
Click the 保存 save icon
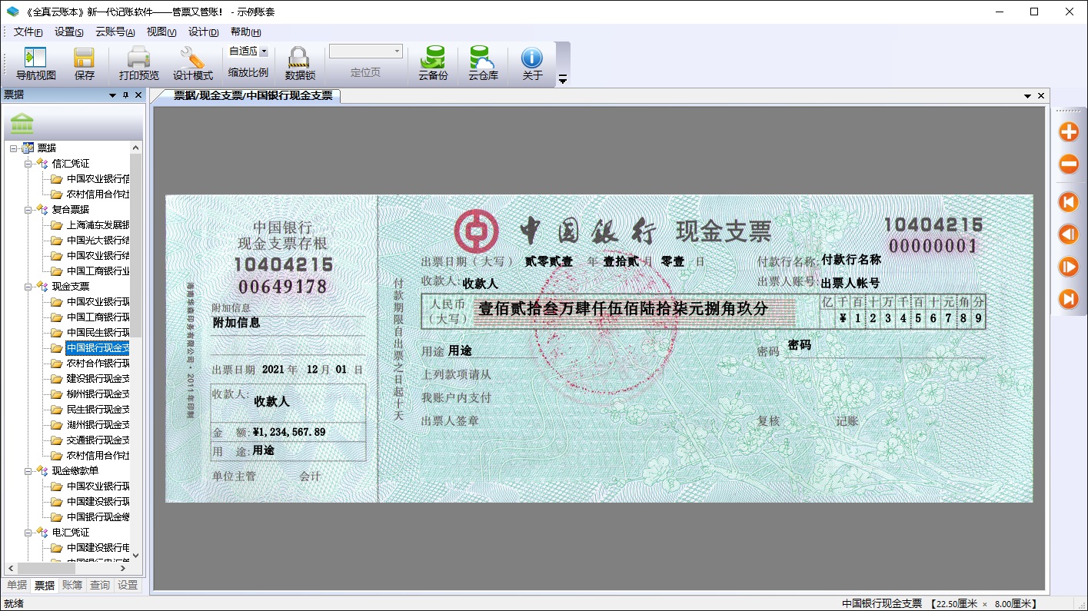(84, 64)
